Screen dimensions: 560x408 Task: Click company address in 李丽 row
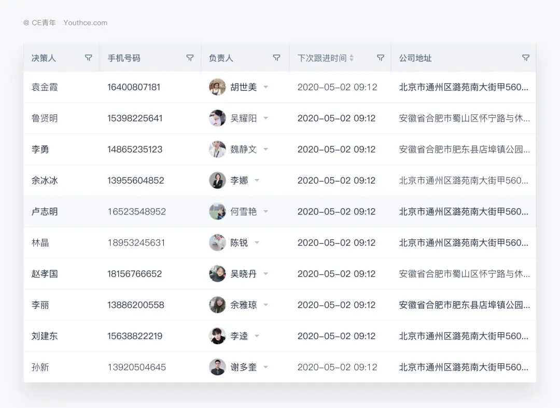pyautogui.click(x=464, y=305)
